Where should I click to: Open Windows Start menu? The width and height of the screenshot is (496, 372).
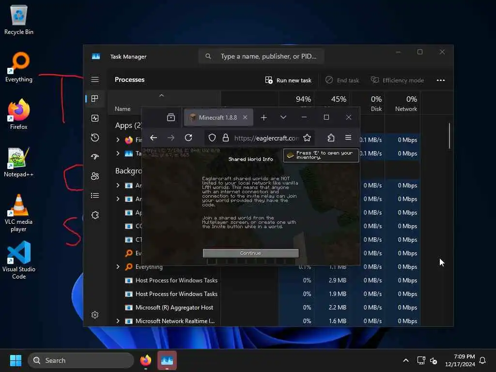[x=15, y=360]
